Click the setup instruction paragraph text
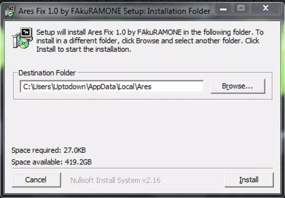Viewport: 285px width, 198px height. point(150,41)
